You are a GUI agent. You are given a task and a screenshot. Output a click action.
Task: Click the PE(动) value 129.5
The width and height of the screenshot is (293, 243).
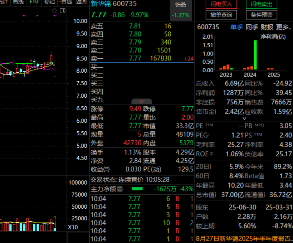point(186,169)
